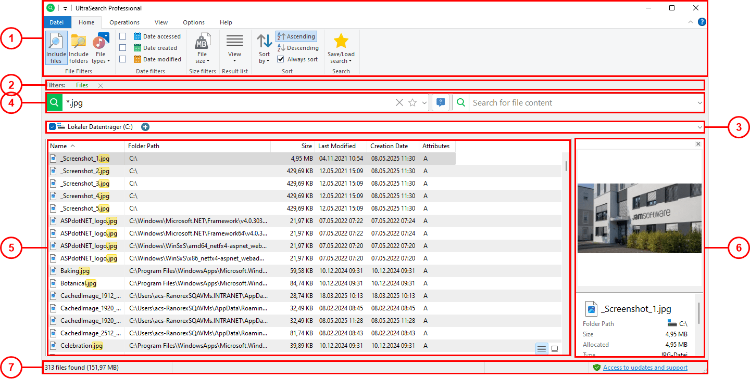
Task: Open the file content search dropdown
Action: [x=699, y=102]
